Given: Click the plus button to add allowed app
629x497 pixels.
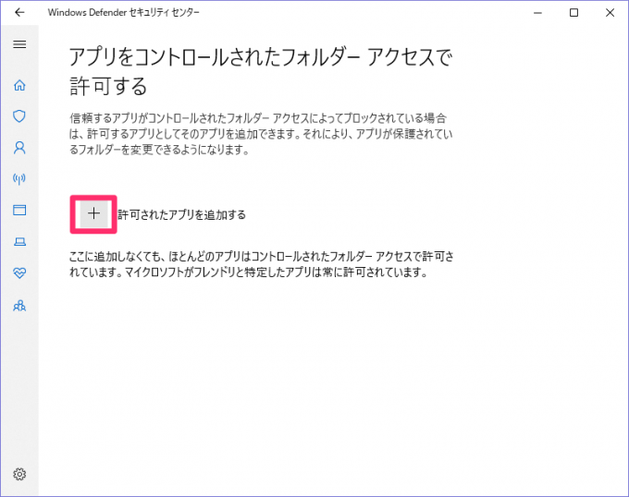Looking at the screenshot, I should click(x=93, y=214).
